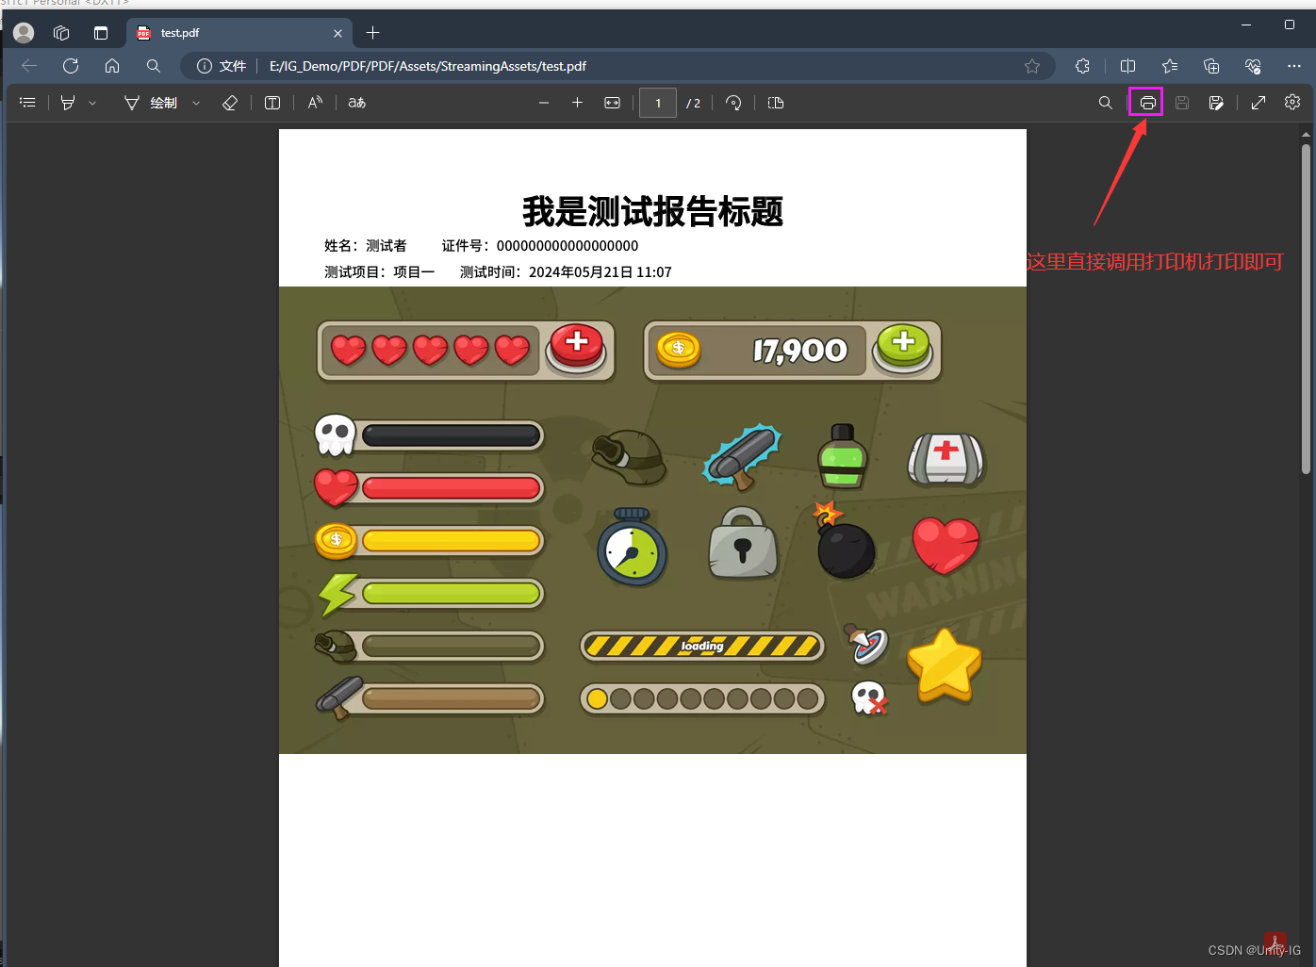The height and width of the screenshot is (967, 1316).
Task: Switch to the test.pdf tab
Action: click(239, 33)
